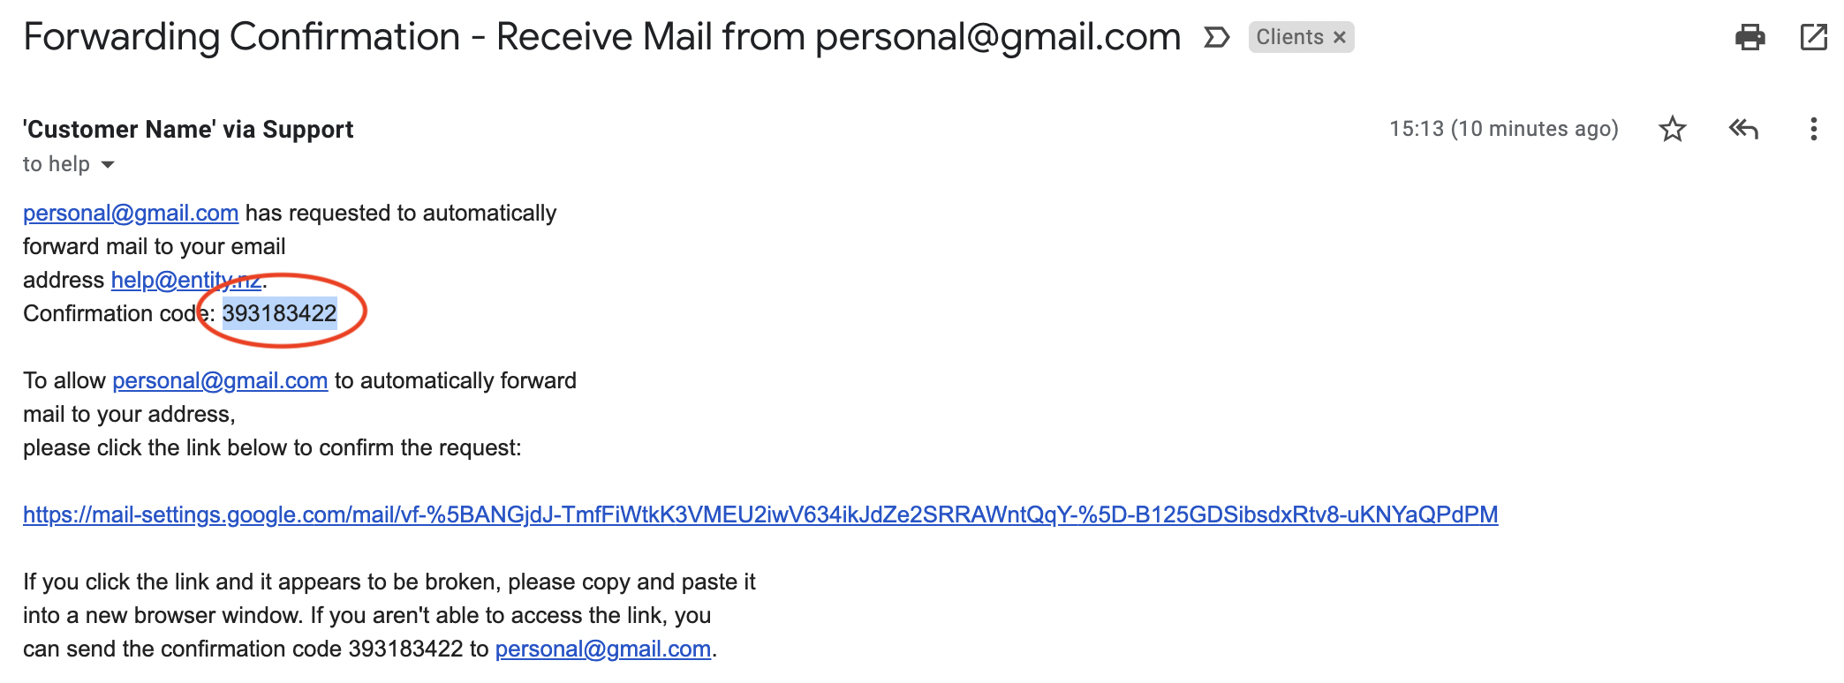Click the 'to help' recipient text

[x=57, y=164]
